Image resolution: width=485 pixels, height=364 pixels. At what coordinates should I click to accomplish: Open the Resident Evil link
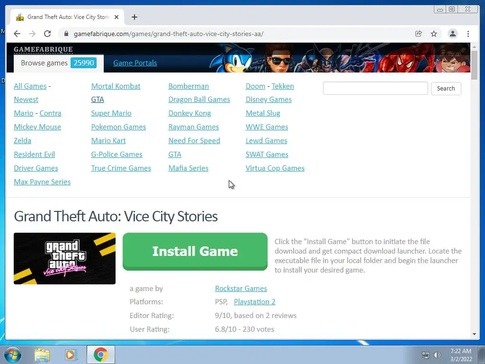click(34, 154)
